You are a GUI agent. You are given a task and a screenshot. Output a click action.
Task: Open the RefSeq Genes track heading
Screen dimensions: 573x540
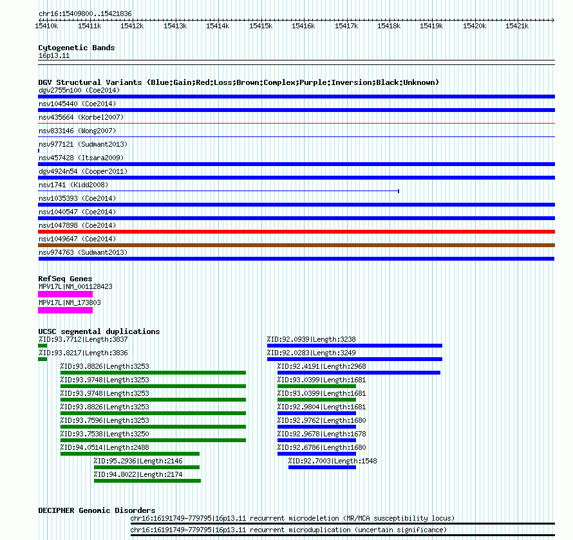(65, 279)
